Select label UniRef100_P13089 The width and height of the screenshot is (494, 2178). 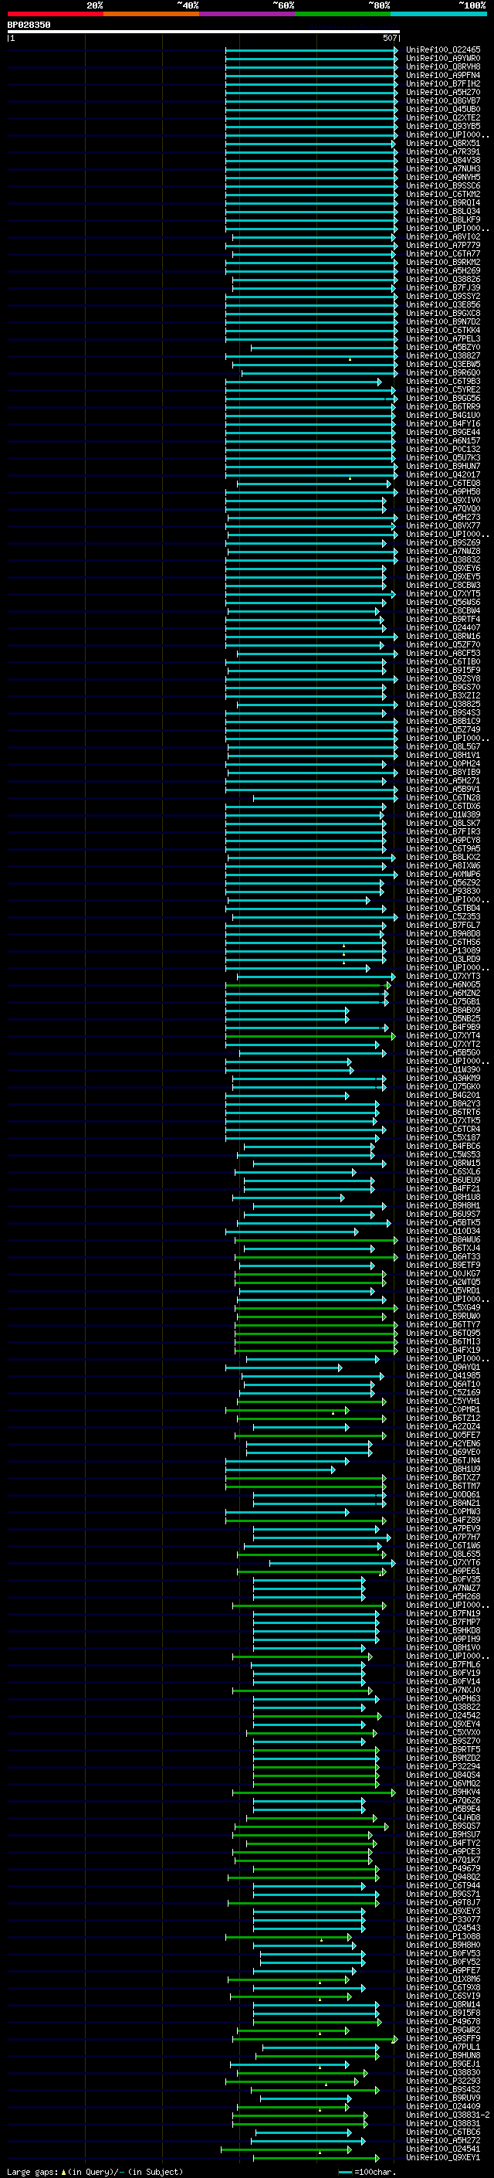443,950
